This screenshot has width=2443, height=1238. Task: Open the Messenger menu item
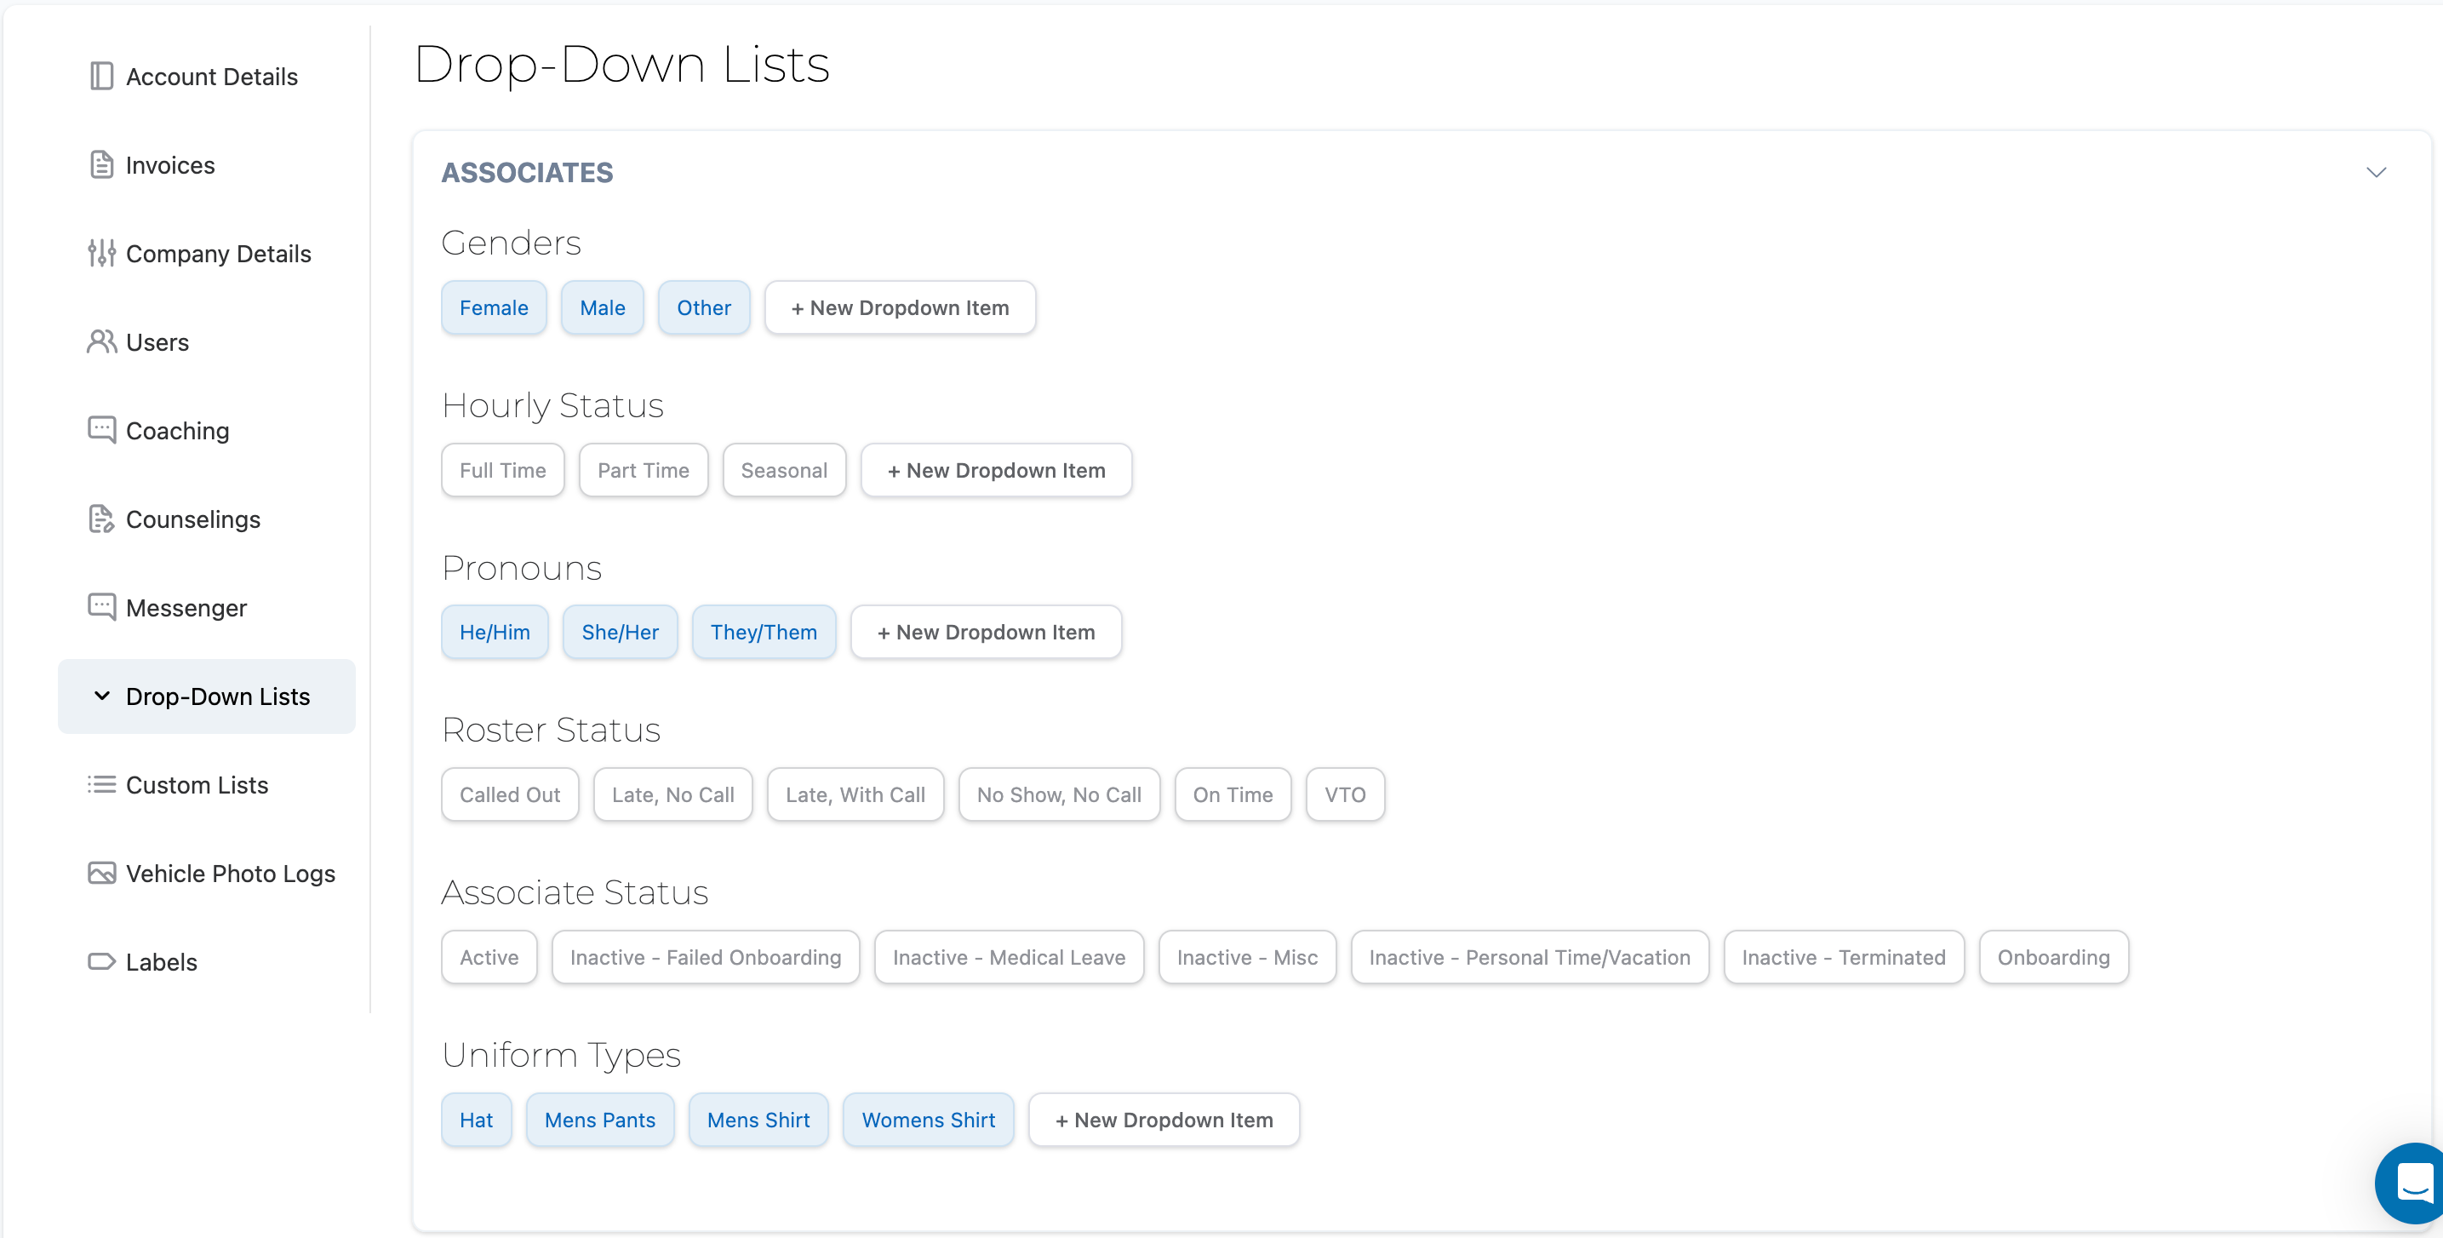pos(186,607)
